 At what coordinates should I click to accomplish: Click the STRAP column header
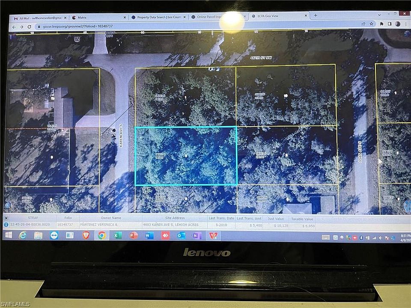tap(33, 218)
